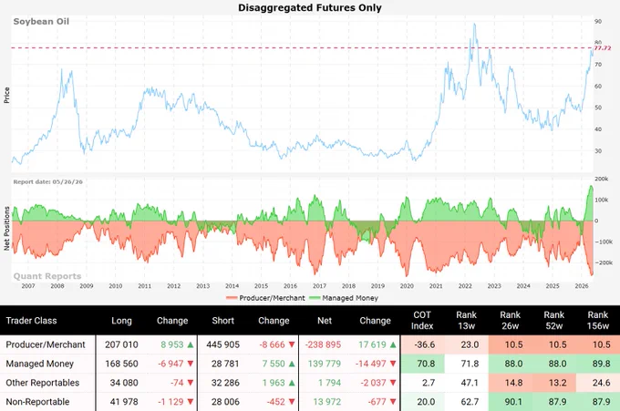This screenshot has width=620, height=411.
Task: Click the green up arrow beside 17 619
Action: pyautogui.click(x=393, y=344)
